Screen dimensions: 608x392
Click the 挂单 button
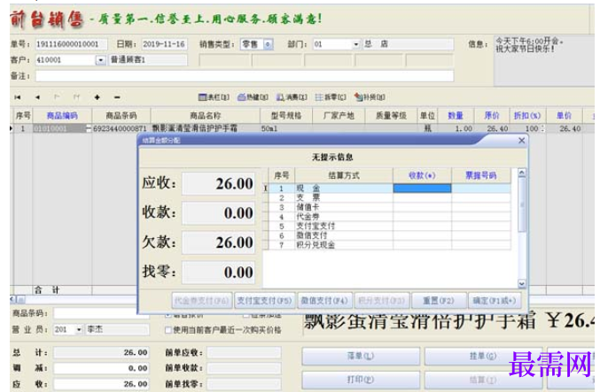click(x=483, y=356)
